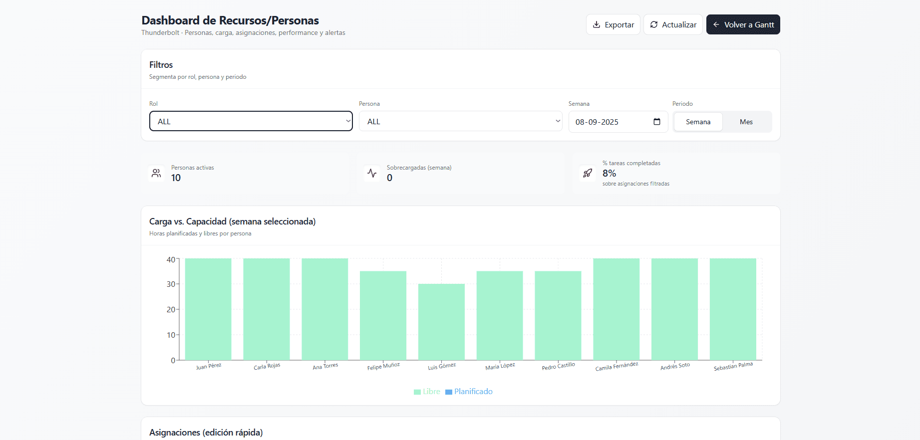Click the Asignaciones (edición rápida) heading

pyautogui.click(x=206, y=433)
